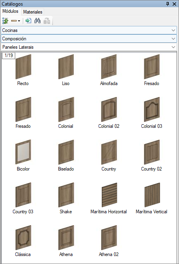Choose the Country 02 panel thumbnail
179x264 pixels.
coord(152,152)
